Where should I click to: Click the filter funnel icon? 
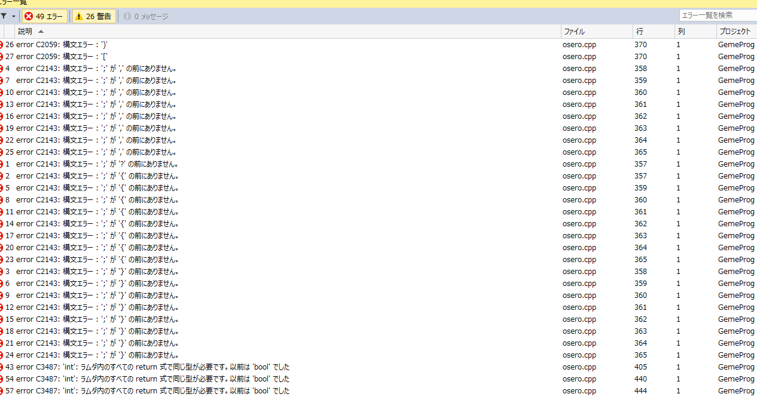pos(4,16)
